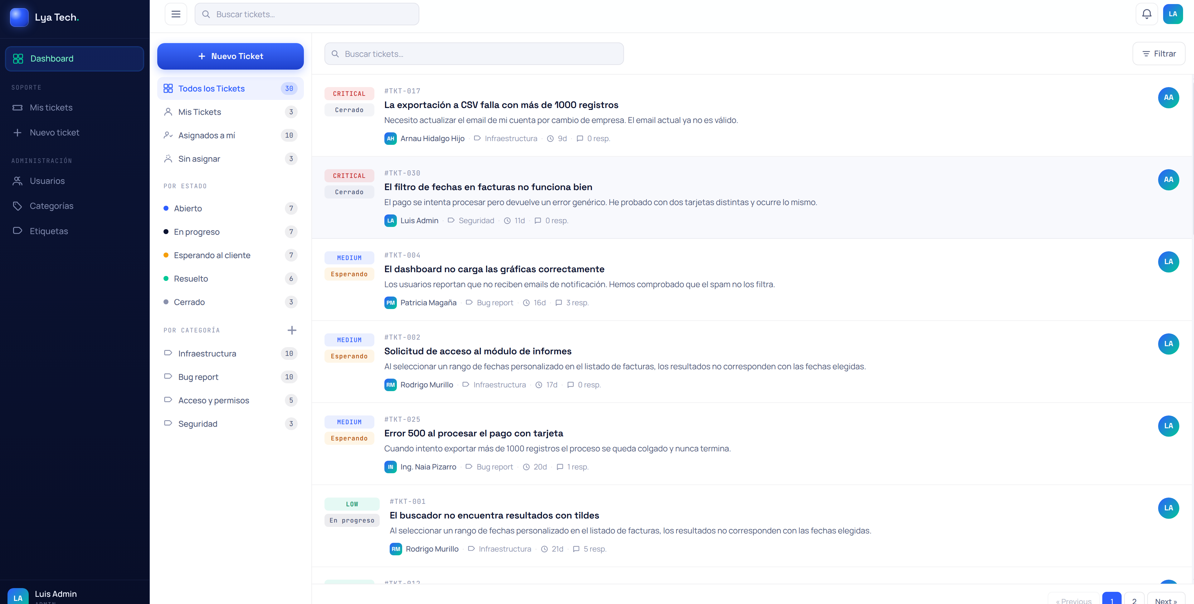Click the CRITICAL badge on TKT-017
Screen dimensions: 1194x604
[349, 94]
